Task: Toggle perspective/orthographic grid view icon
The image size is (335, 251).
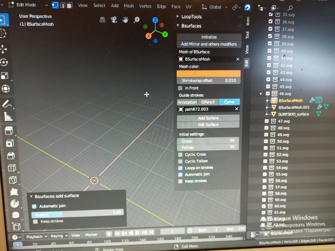Action: point(103,20)
